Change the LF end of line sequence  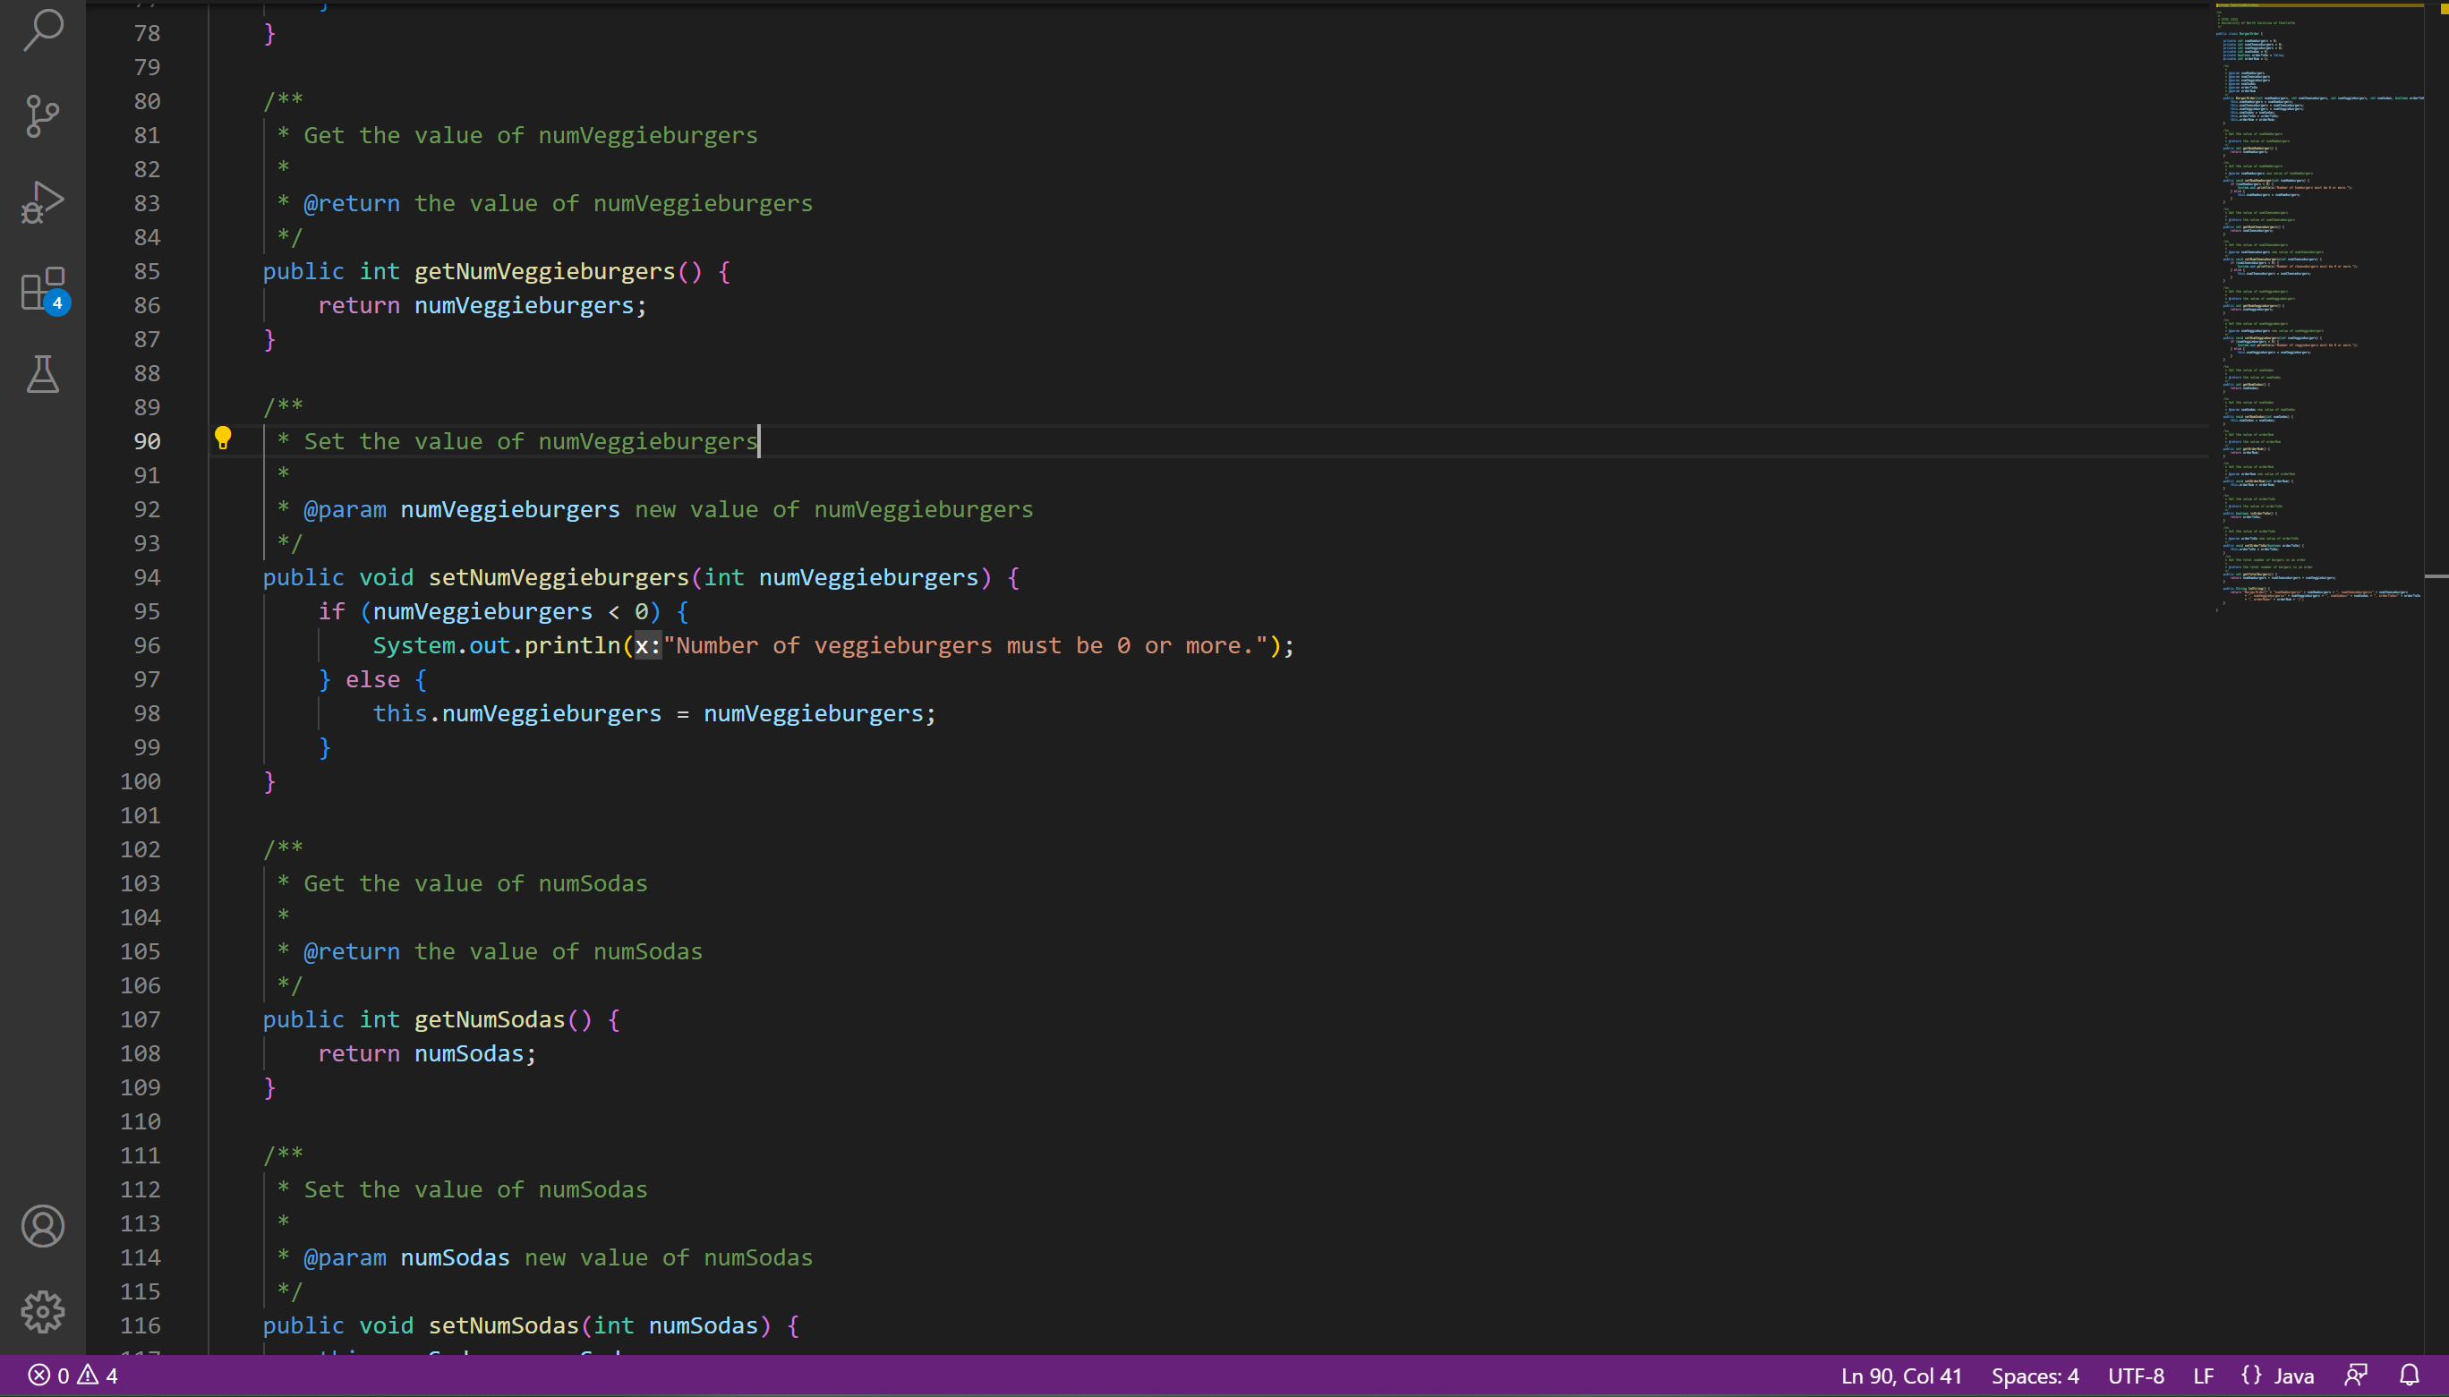coord(2204,1376)
